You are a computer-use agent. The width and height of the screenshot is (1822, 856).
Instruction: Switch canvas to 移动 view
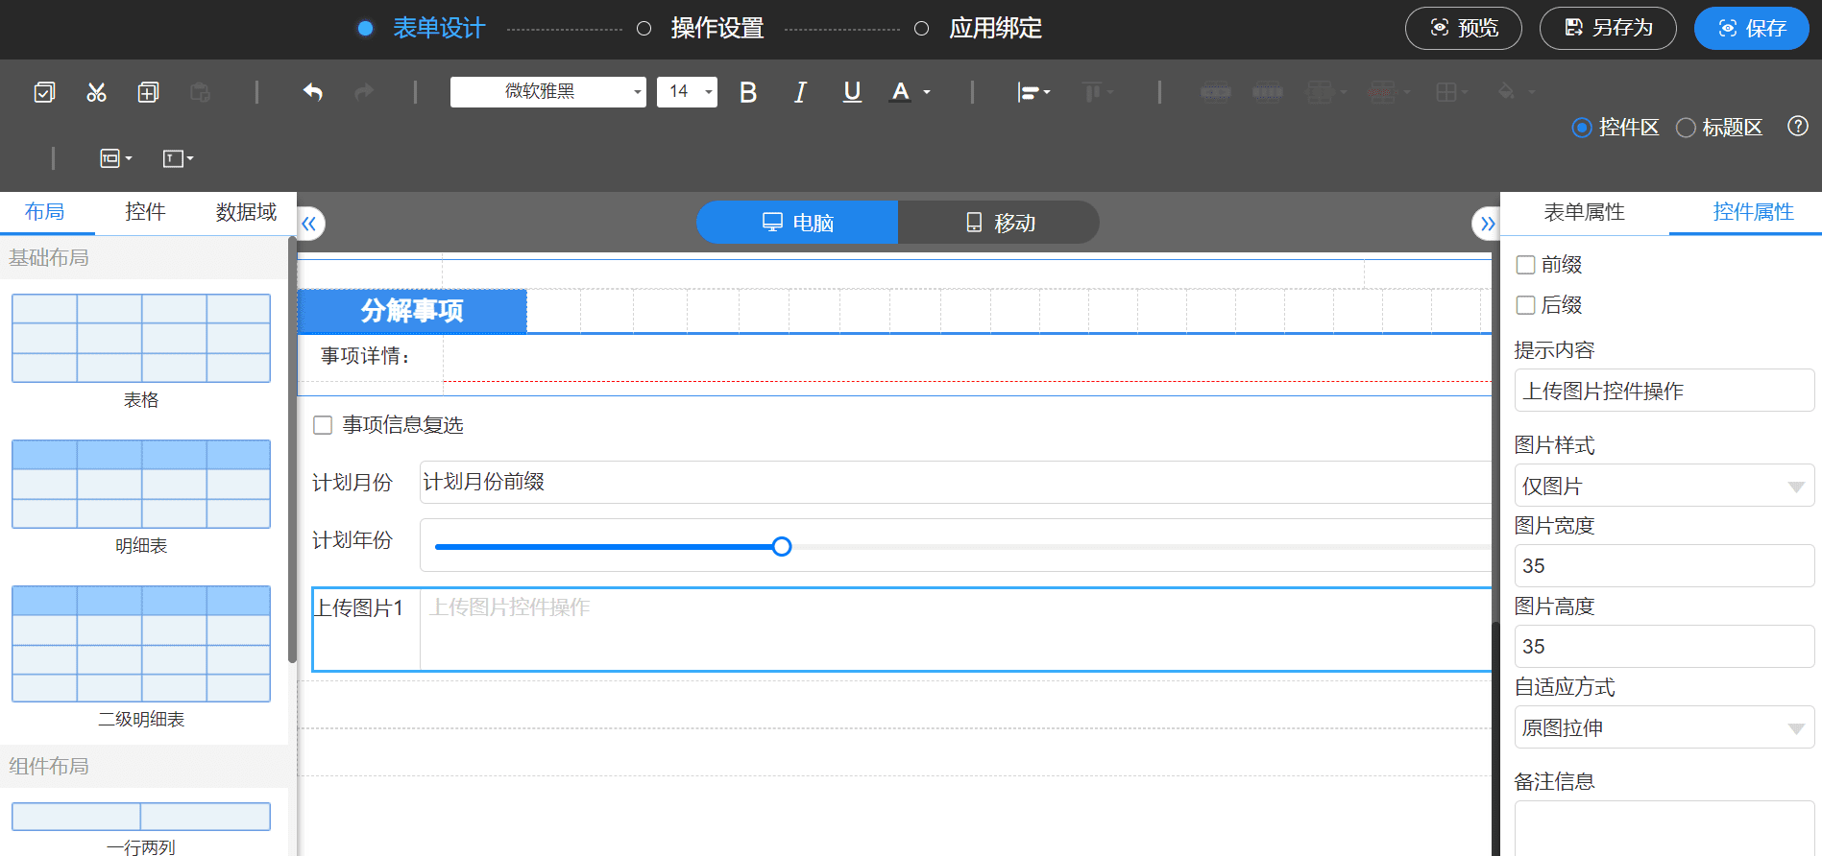[999, 223]
